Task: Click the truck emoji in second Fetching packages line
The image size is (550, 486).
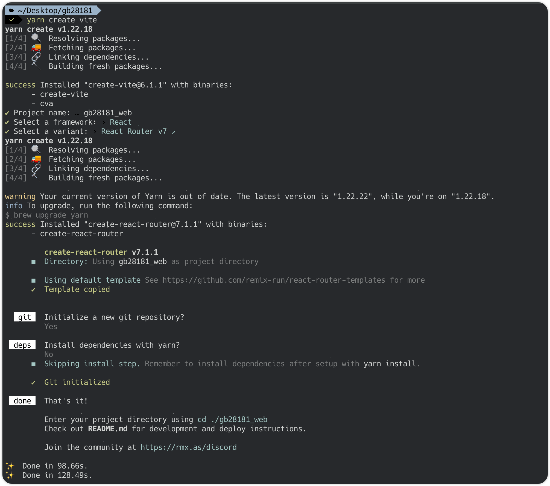Action: pyautogui.click(x=36, y=159)
